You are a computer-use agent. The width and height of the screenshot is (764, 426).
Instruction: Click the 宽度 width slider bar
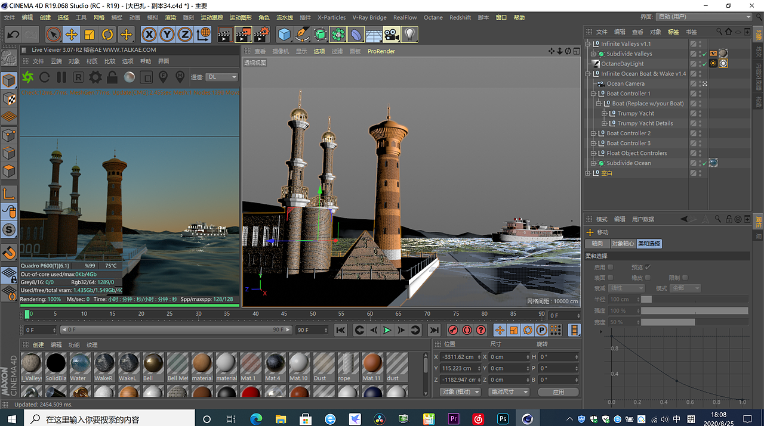pos(694,322)
